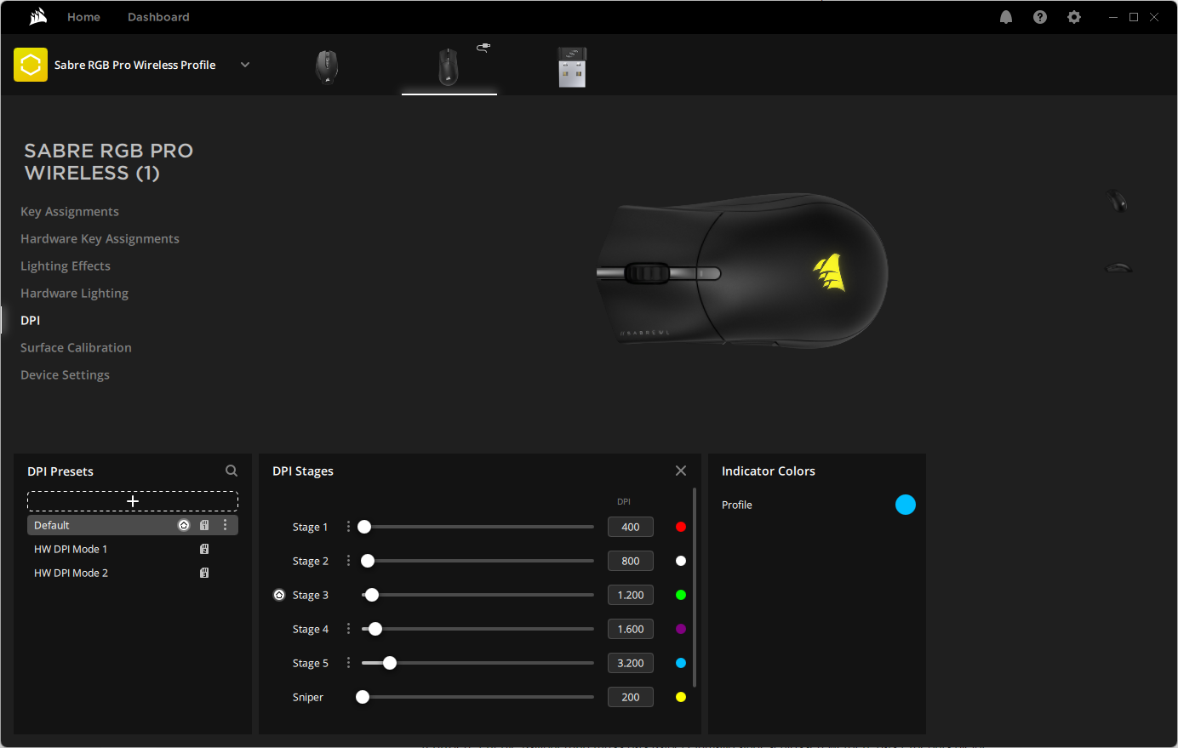Image resolution: width=1178 pixels, height=748 pixels.
Task: Open the red Stage 1 color swatch
Action: pyautogui.click(x=681, y=527)
